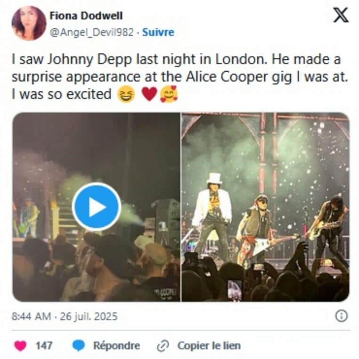Click the laughing face emoji in the tweet
Viewport: 359px width, 359px height.
tap(126, 94)
